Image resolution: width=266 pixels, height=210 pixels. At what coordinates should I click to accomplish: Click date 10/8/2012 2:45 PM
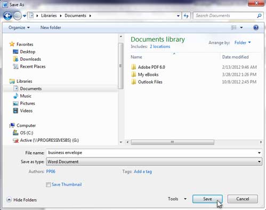point(239,82)
